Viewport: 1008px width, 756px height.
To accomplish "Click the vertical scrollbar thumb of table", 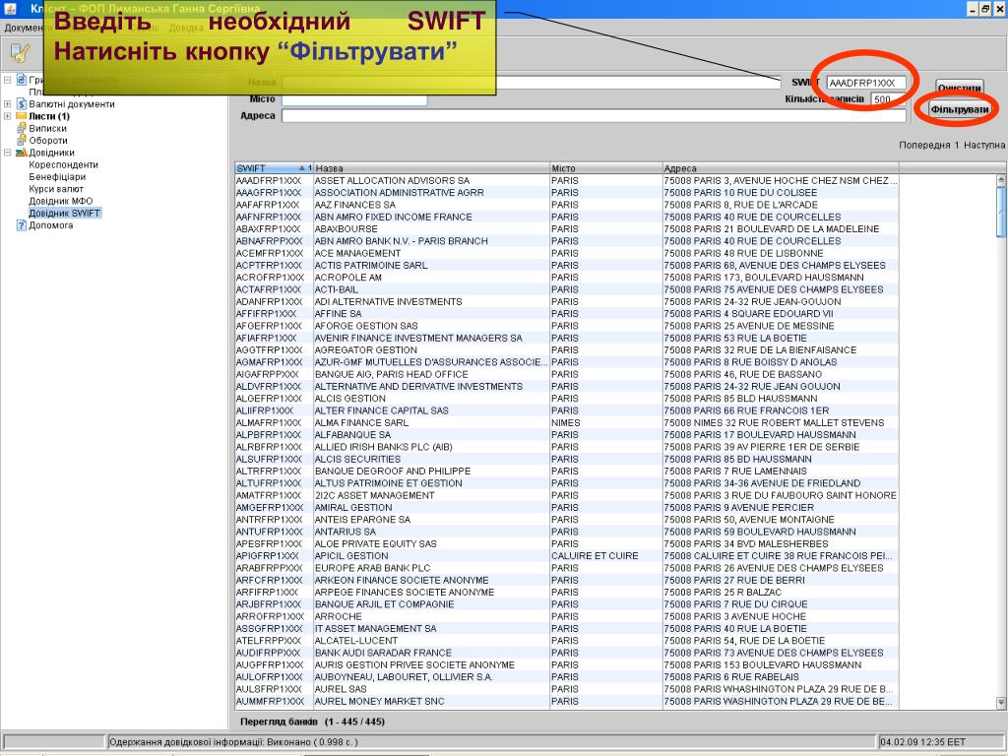I will [x=1001, y=212].
